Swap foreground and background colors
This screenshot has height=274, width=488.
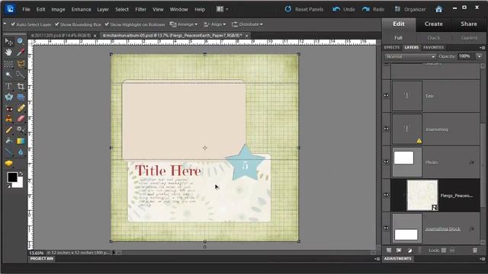coord(21,174)
